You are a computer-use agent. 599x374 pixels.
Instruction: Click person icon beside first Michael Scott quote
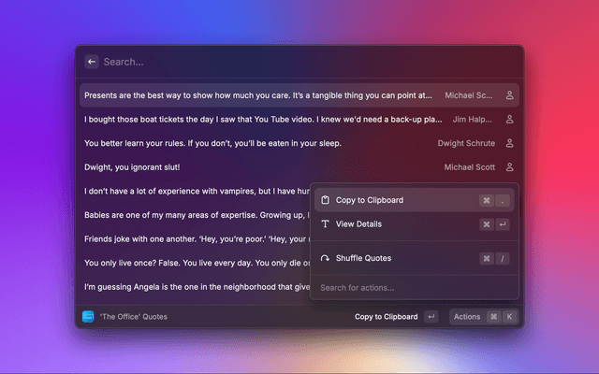coord(510,95)
